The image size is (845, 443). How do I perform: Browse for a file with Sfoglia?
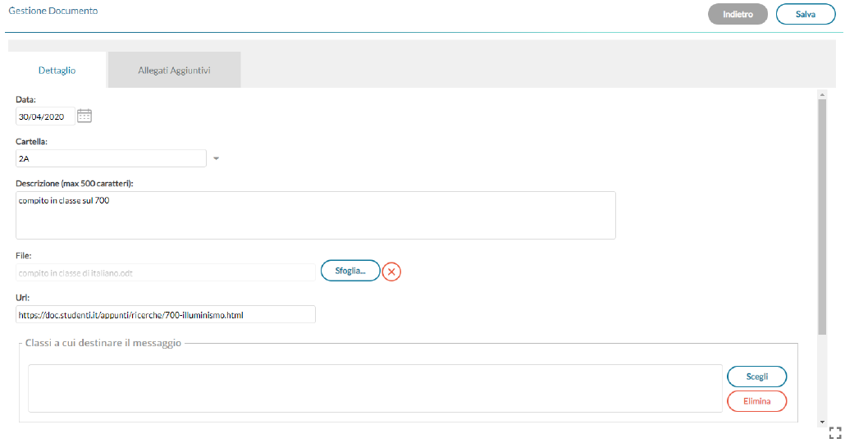(x=350, y=271)
